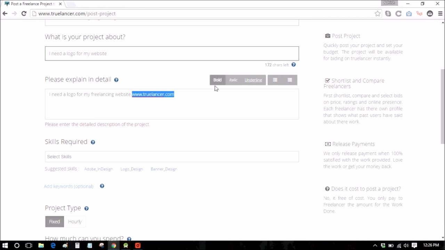Click the page vertical scrollbar
The image size is (445, 250).
point(443,106)
